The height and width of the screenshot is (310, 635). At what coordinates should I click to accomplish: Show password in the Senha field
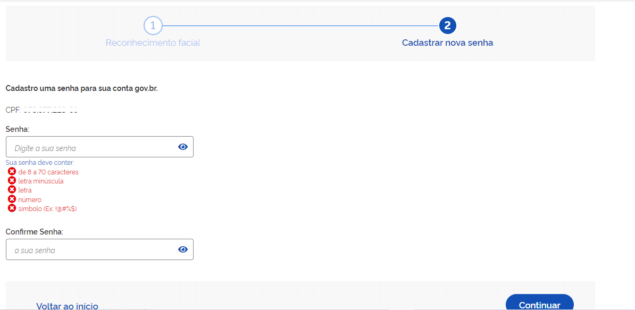pyautogui.click(x=183, y=147)
